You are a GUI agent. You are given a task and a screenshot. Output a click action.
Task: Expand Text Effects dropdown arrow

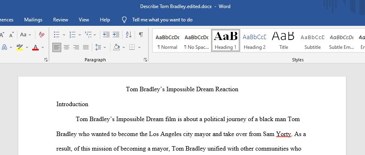[x=11, y=47]
